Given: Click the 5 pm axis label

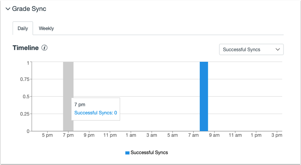Looking at the screenshot, I should tap(47, 135).
